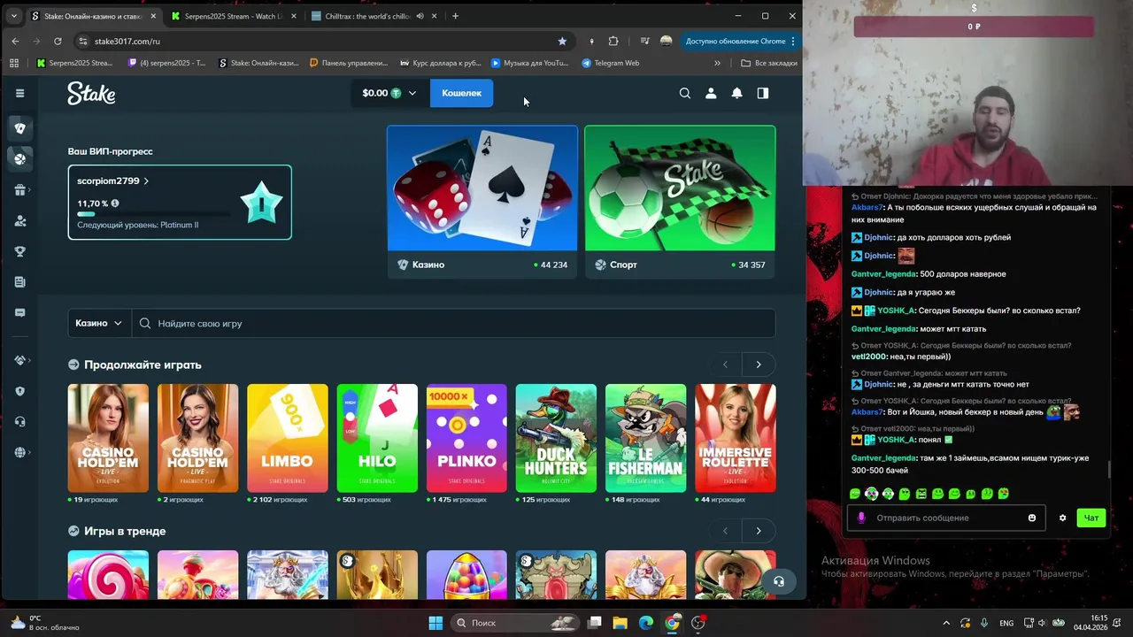Expand the Казино search category dropdown

[x=99, y=323]
